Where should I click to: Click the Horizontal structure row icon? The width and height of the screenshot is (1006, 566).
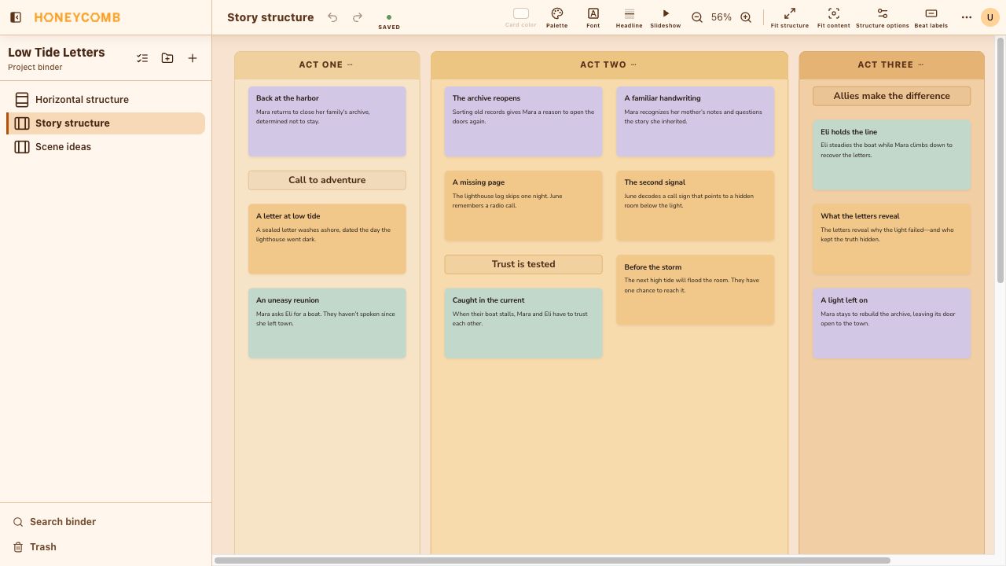[x=22, y=100]
